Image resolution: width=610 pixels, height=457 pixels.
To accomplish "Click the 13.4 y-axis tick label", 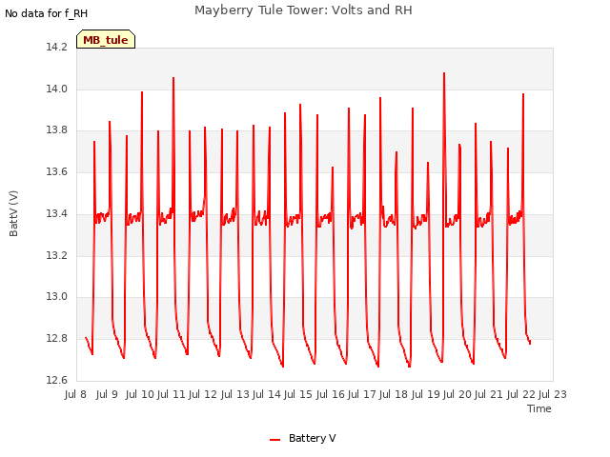I will coord(57,213).
